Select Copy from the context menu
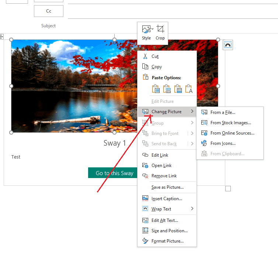The width and height of the screenshot is (278, 254). (167, 67)
